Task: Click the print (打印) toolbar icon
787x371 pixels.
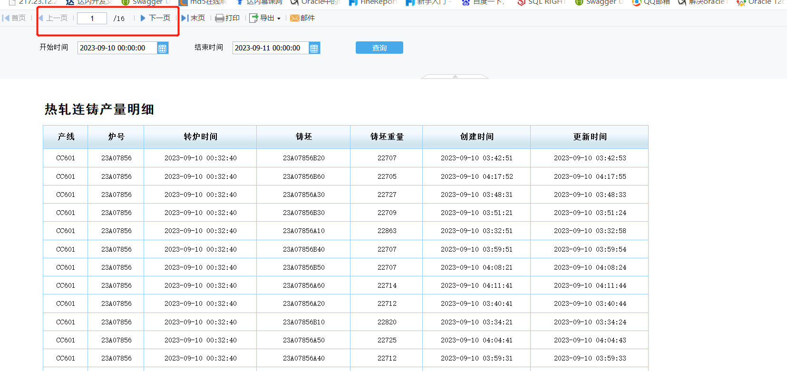Action: pos(220,18)
